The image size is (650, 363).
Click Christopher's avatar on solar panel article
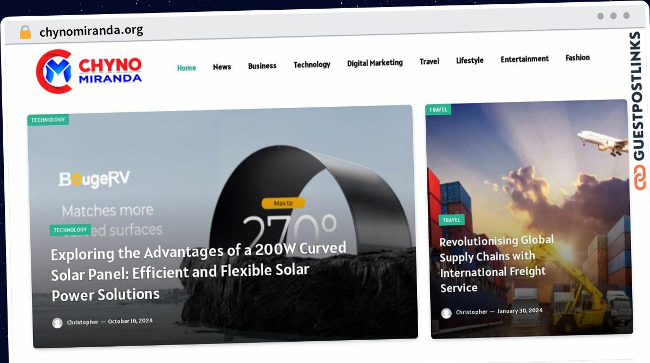point(57,323)
